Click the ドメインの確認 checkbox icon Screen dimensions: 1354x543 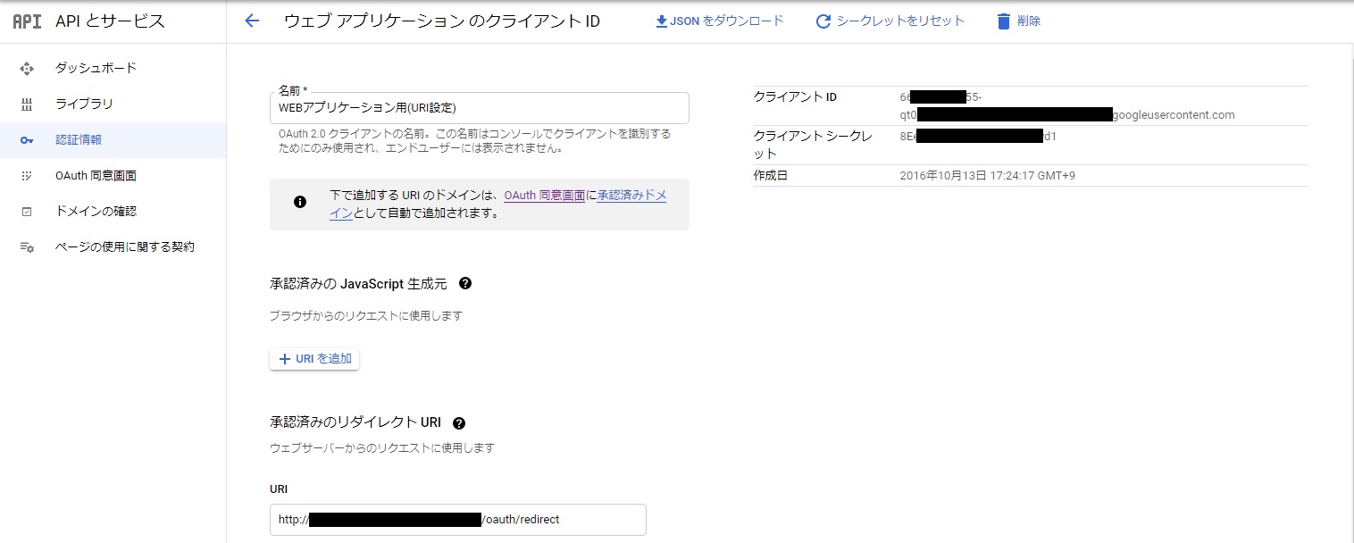27,212
